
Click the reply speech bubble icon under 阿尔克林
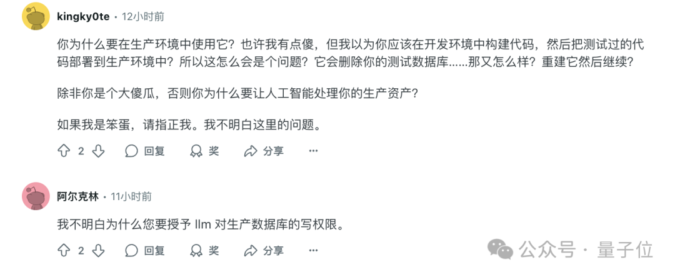tap(131, 251)
